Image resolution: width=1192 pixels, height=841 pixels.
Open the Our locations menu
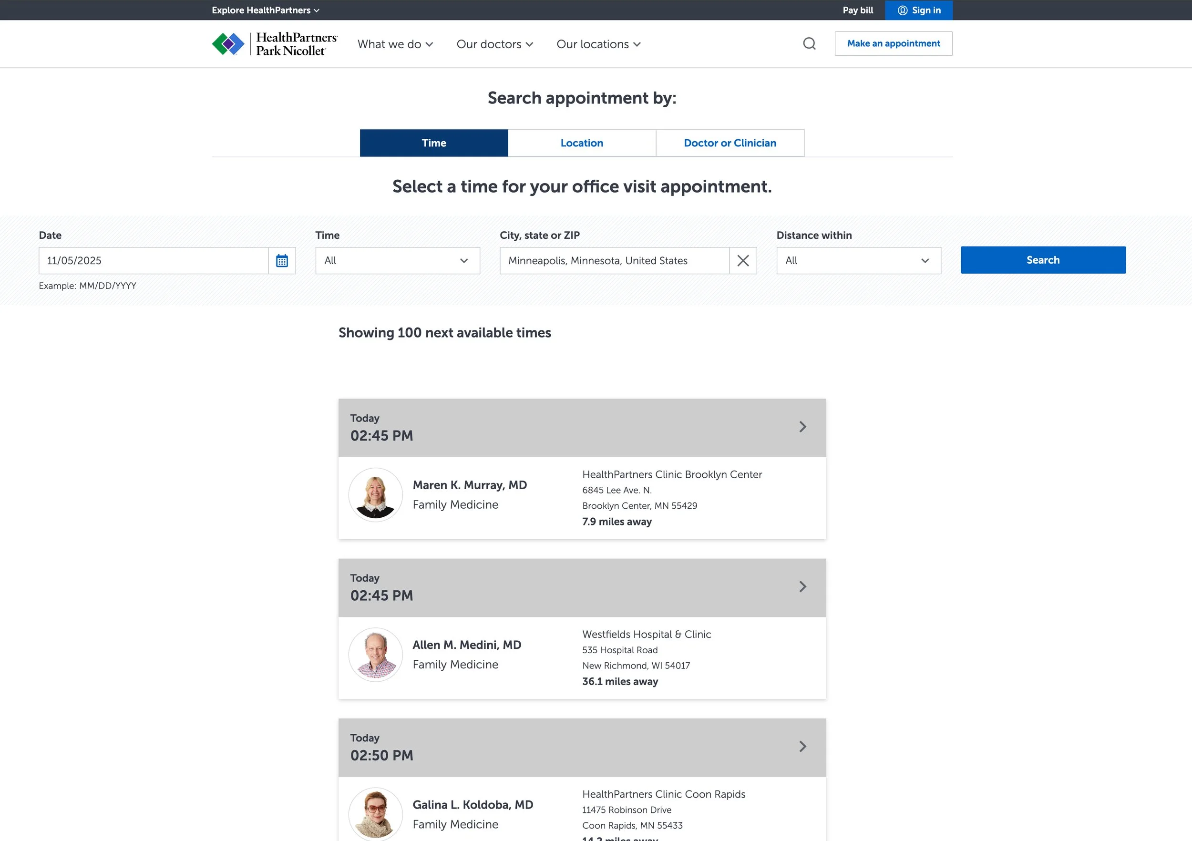pos(598,44)
